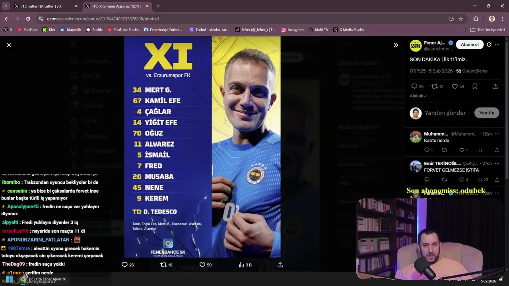Image resolution: width=509 pixels, height=286 pixels.
Task: Open the site information icon in address bar
Action: click(41, 19)
